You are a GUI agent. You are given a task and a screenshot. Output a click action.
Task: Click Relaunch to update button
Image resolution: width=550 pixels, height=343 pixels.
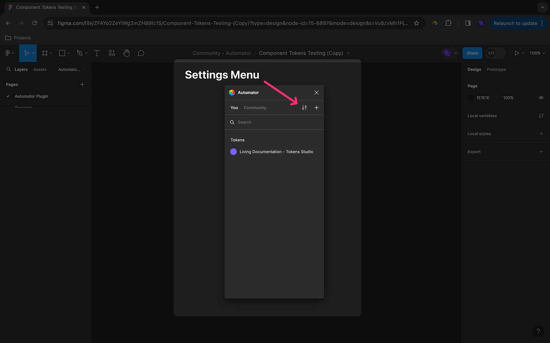point(518,23)
